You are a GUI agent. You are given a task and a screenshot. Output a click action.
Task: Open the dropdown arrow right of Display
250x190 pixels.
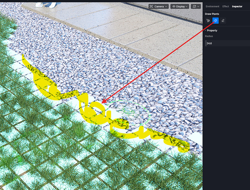tap(199, 6)
